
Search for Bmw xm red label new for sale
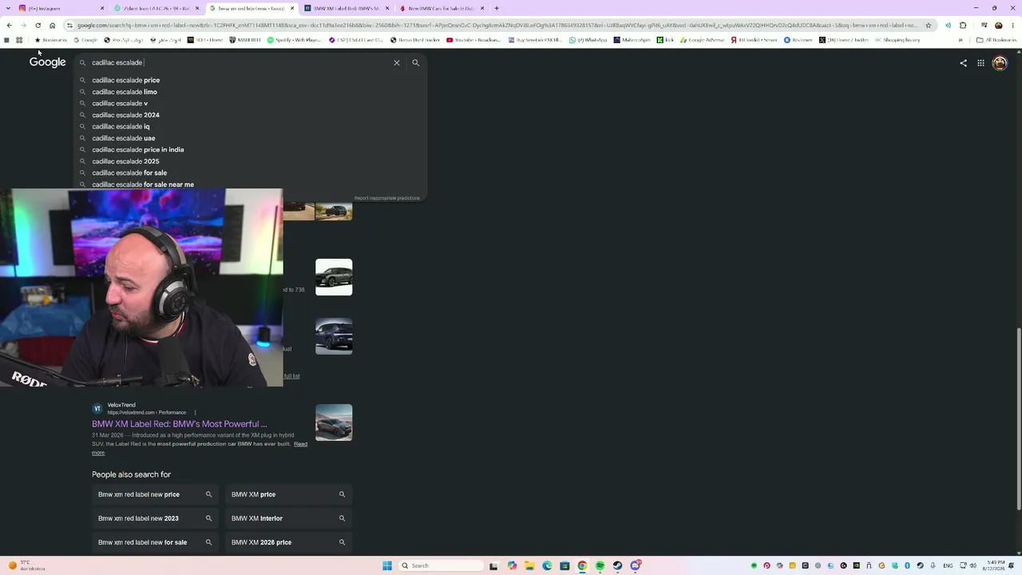click(x=155, y=542)
